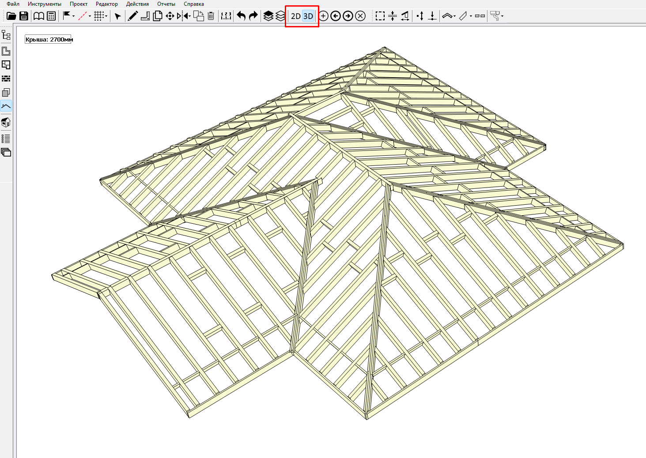
Task: Toggle the 3D view button
Action: click(x=308, y=16)
